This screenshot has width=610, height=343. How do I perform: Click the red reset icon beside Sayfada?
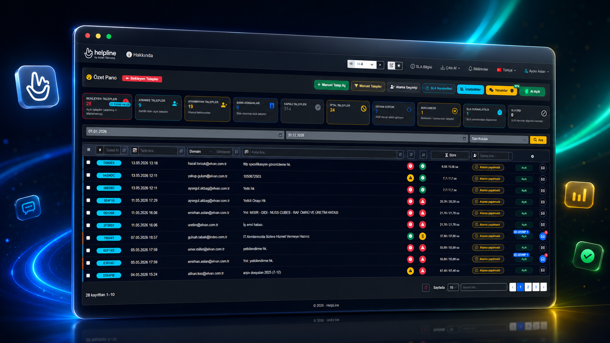click(426, 288)
